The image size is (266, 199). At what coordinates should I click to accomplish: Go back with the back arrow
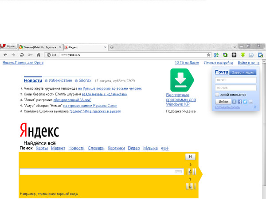click(5, 55)
